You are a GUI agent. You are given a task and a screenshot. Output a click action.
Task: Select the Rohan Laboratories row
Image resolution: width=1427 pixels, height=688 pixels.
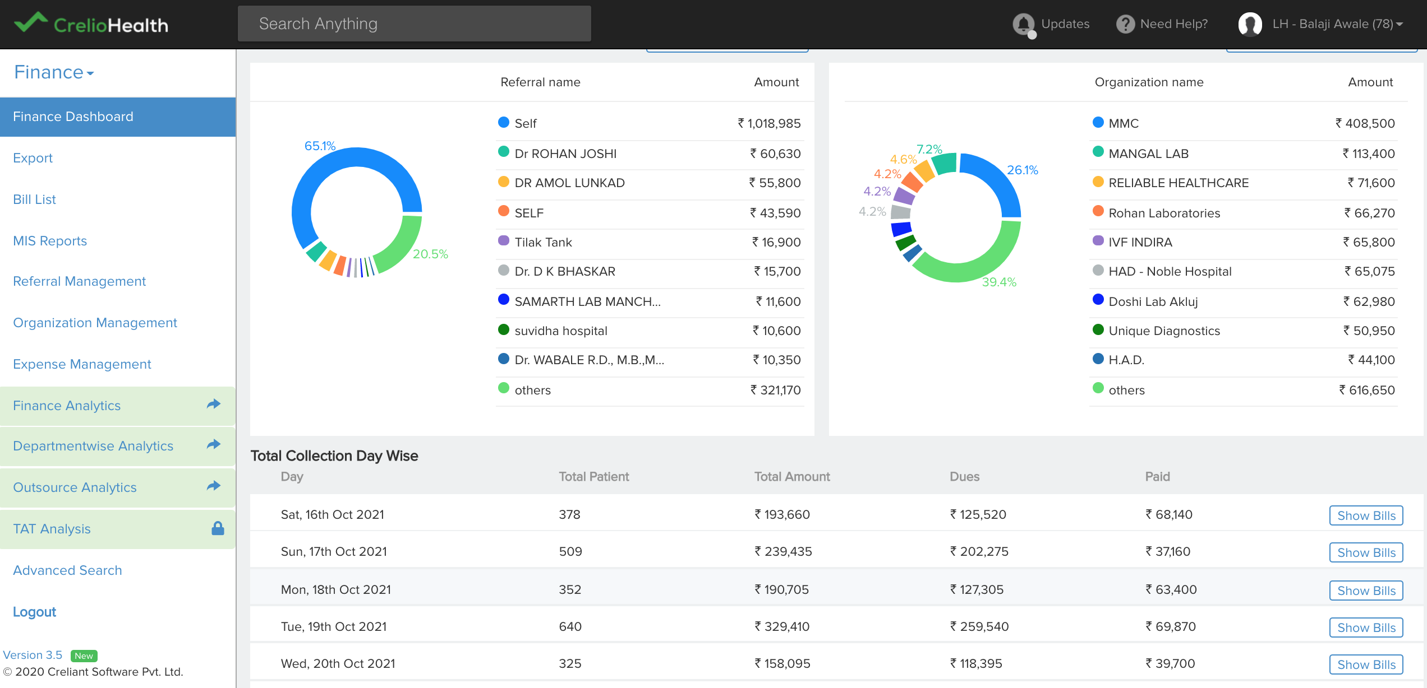pyautogui.click(x=1243, y=213)
